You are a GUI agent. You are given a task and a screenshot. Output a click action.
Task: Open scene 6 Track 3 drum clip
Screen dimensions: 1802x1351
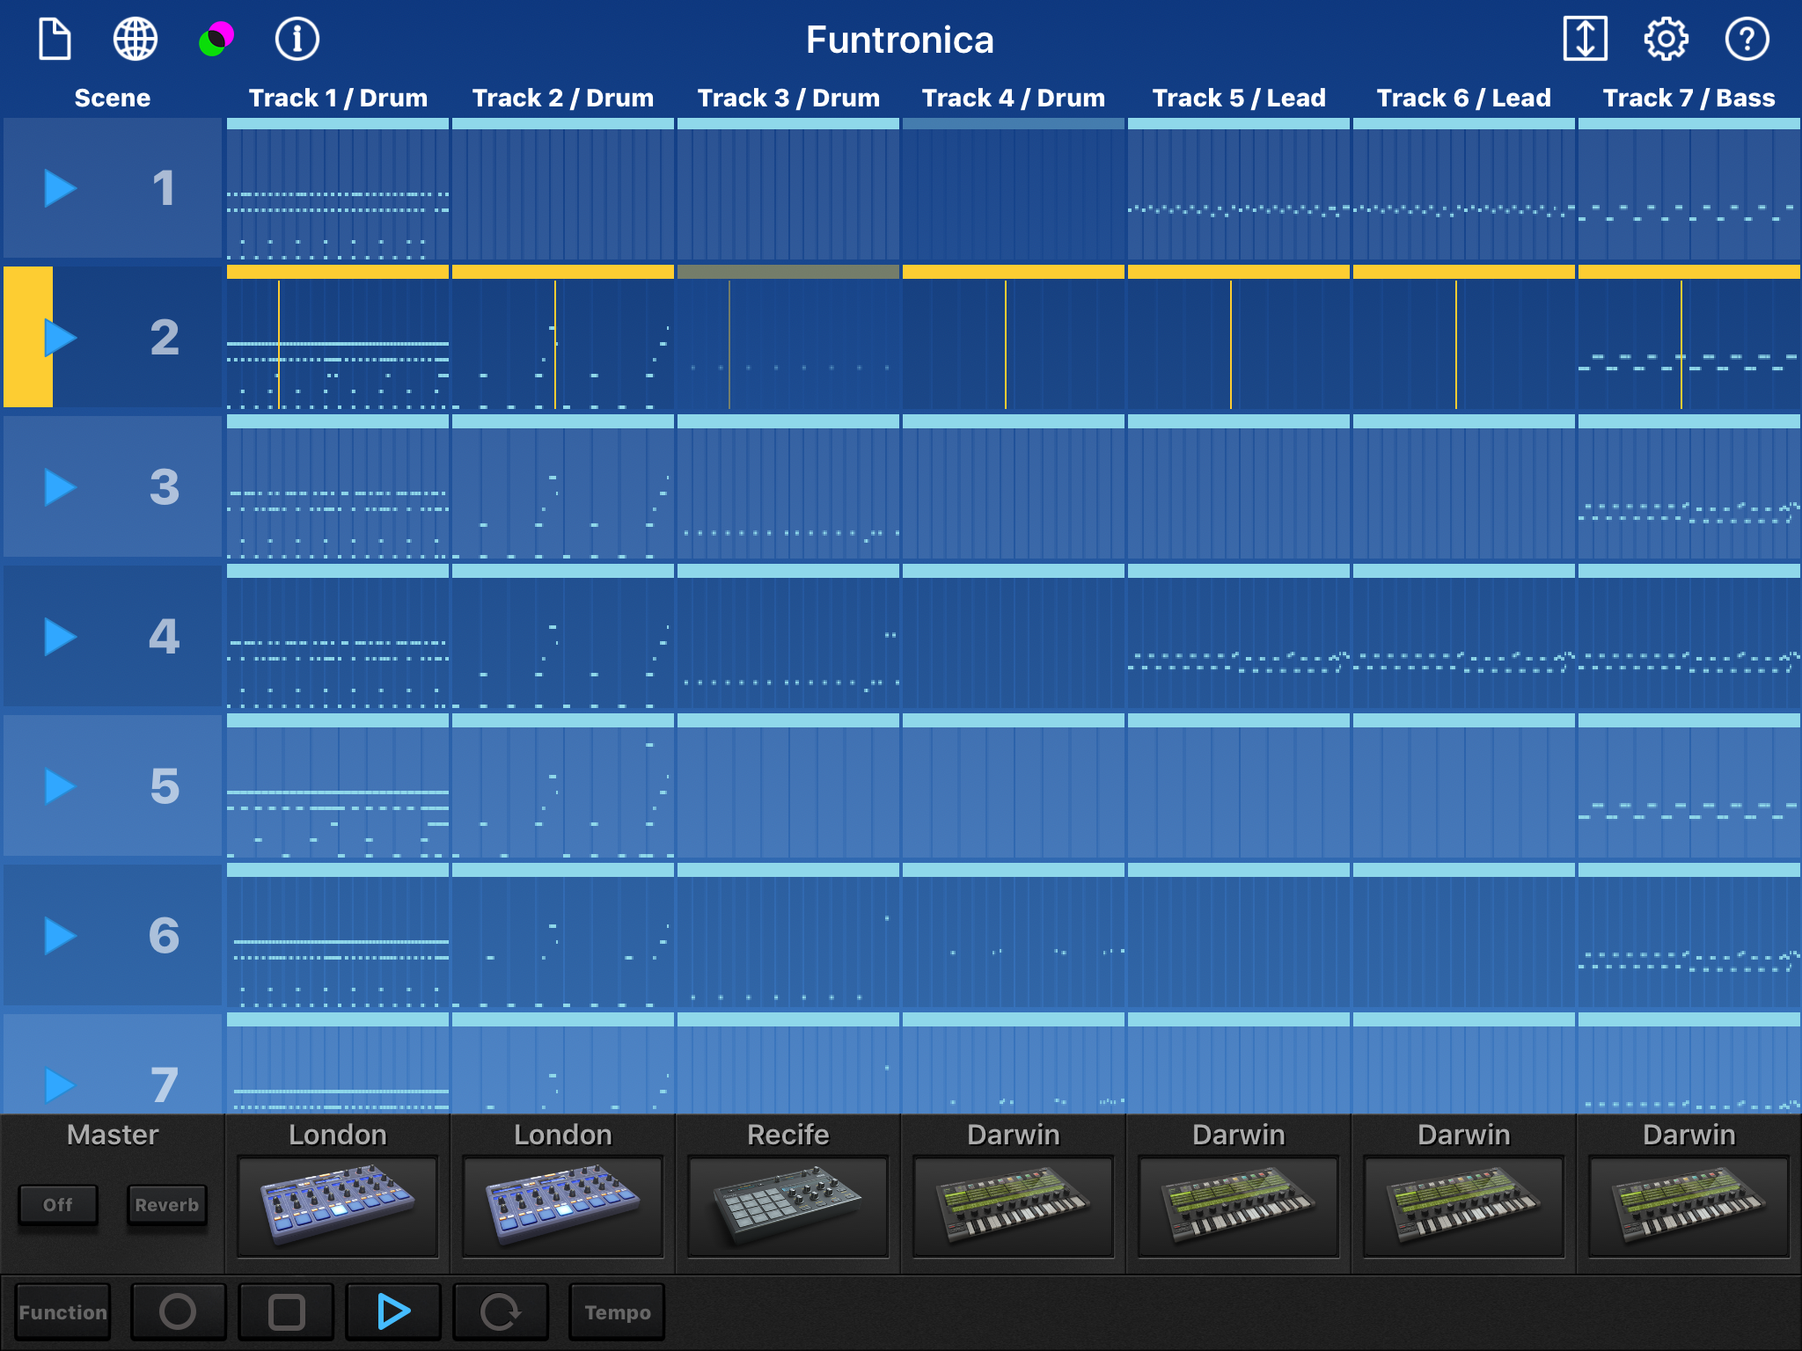[788, 937]
